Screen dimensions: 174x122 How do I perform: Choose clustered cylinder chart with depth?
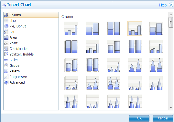pos(156,47)
